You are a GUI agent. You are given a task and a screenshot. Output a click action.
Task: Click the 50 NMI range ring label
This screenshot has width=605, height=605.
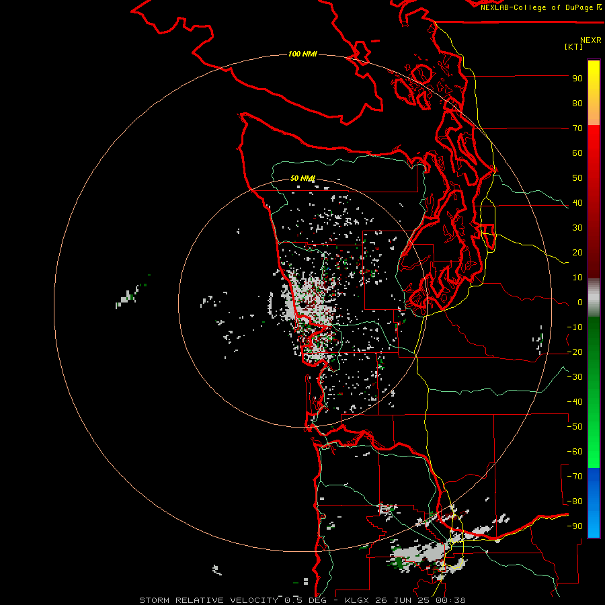(302, 178)
